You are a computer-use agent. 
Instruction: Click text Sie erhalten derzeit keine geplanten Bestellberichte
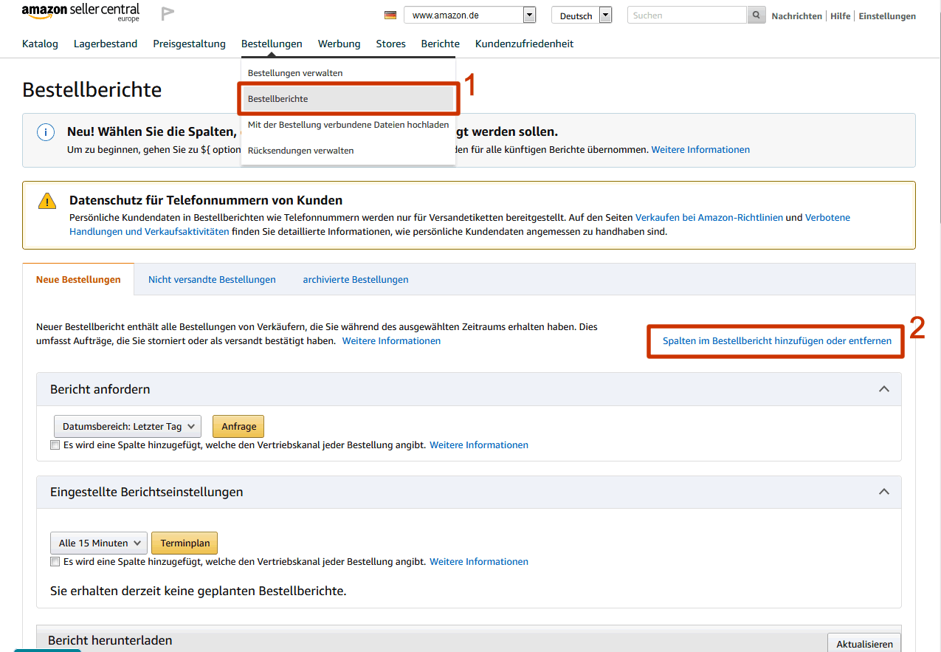pyautogui.click(x=198, y=591)
